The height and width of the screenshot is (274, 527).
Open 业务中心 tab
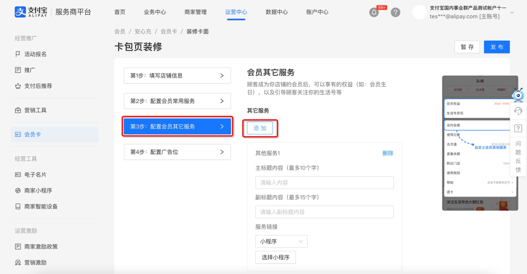(x=155, y=12)
